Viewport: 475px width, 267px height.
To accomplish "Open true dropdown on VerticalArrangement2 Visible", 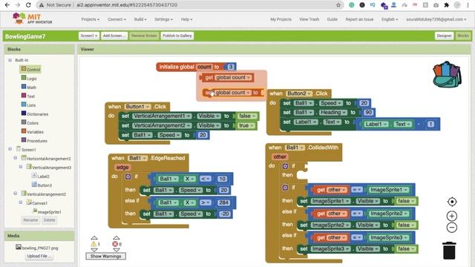I will (246, 125).
